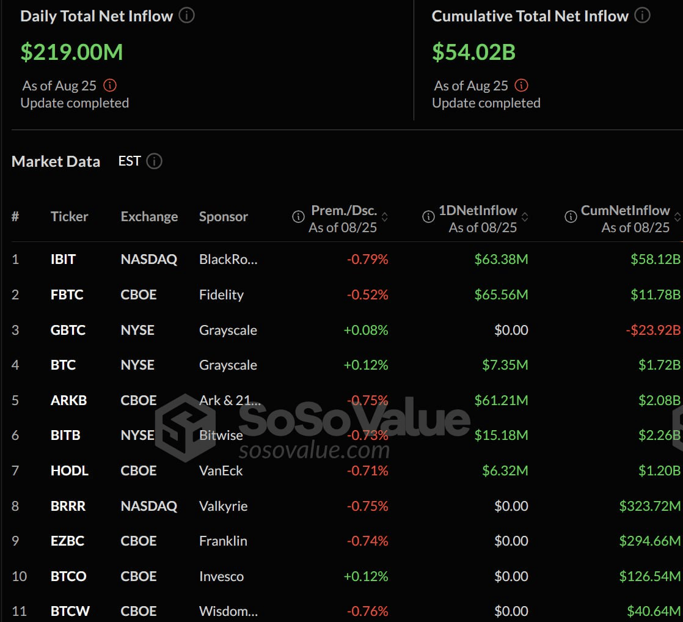Click GBTC's -$23.92B cumulative value
The width and height of the screenshot is (683, 622).
(654, 330)
